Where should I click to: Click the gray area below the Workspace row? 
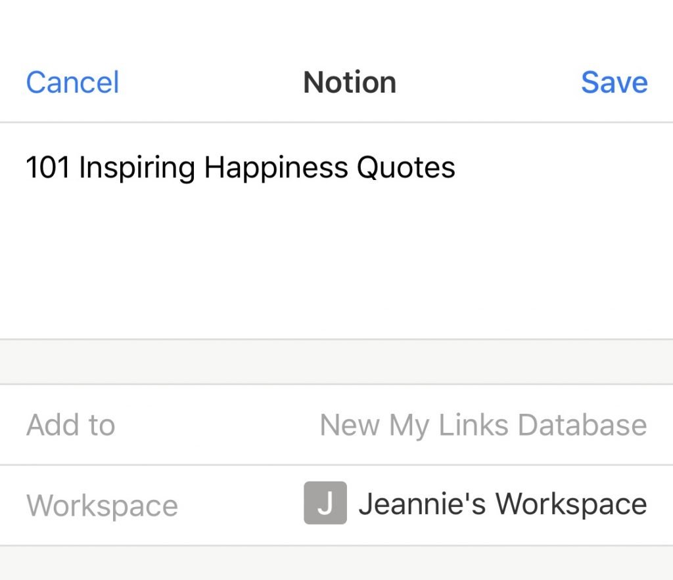[x=336, y=563]
